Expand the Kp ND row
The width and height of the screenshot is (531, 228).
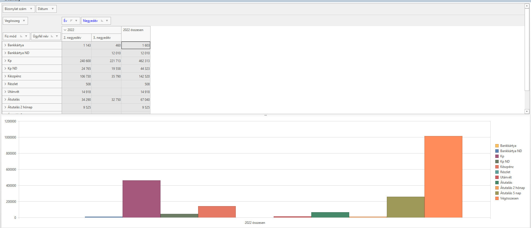click(5, 68)
